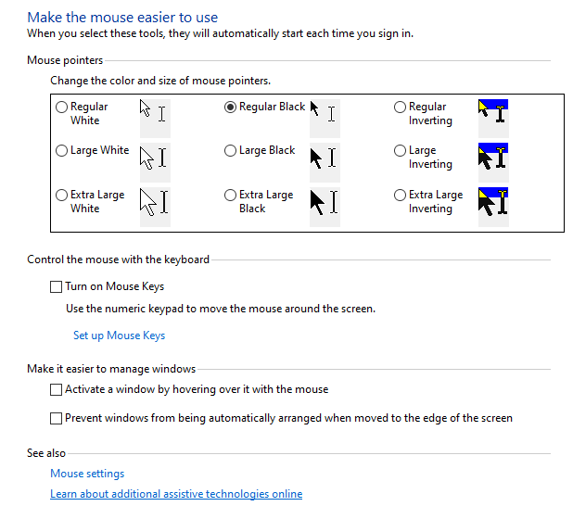Select the Extra Large Inverting radio button
The width and height of the screenshot is (573, 519).
click(401, 196)
